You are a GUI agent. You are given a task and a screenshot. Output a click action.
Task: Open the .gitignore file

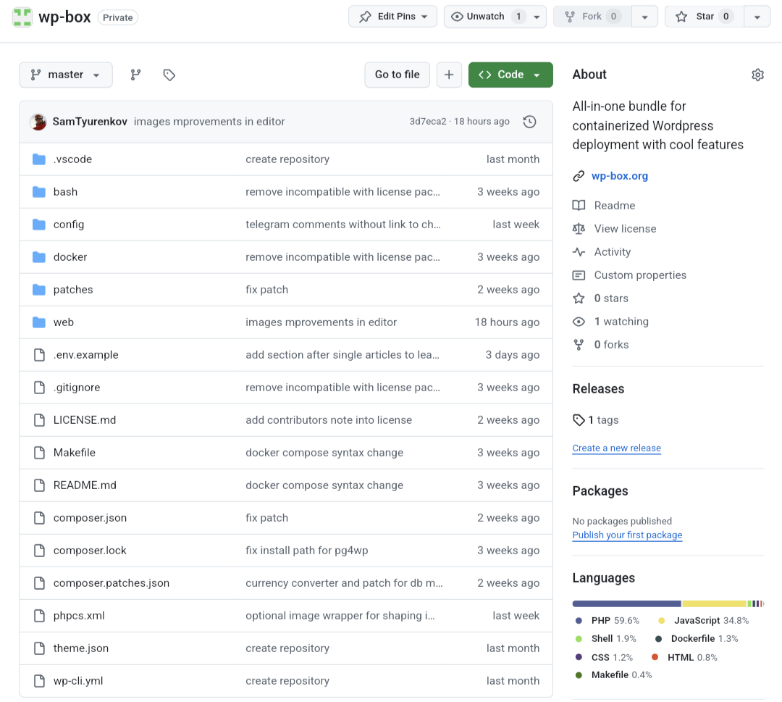(x=77, y=388)
